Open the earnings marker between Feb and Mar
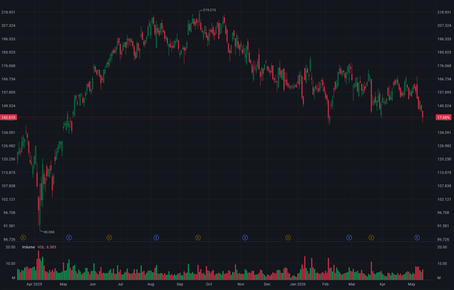 pyautogui.click(x=349, y=238)
